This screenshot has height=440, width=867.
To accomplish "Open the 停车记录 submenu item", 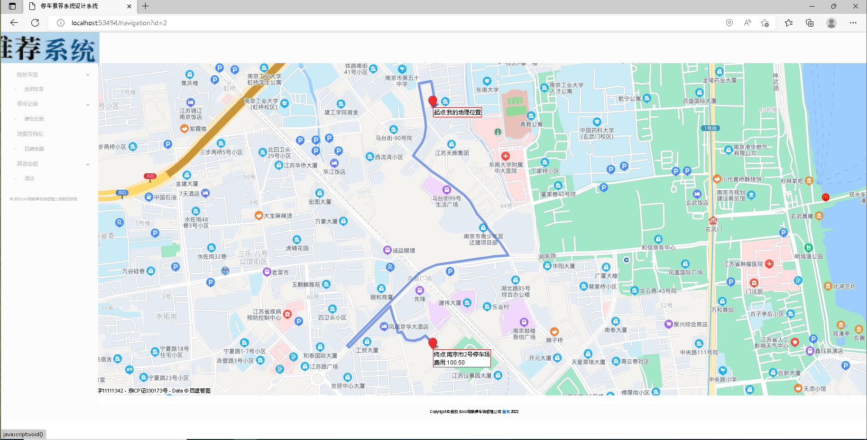I will point(34,119).
